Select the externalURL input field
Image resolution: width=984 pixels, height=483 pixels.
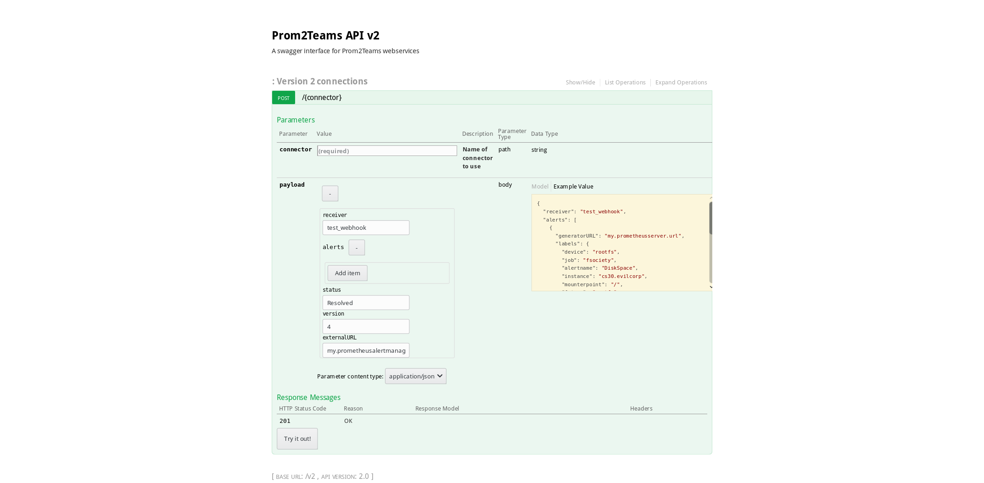[x=365, y=350]
